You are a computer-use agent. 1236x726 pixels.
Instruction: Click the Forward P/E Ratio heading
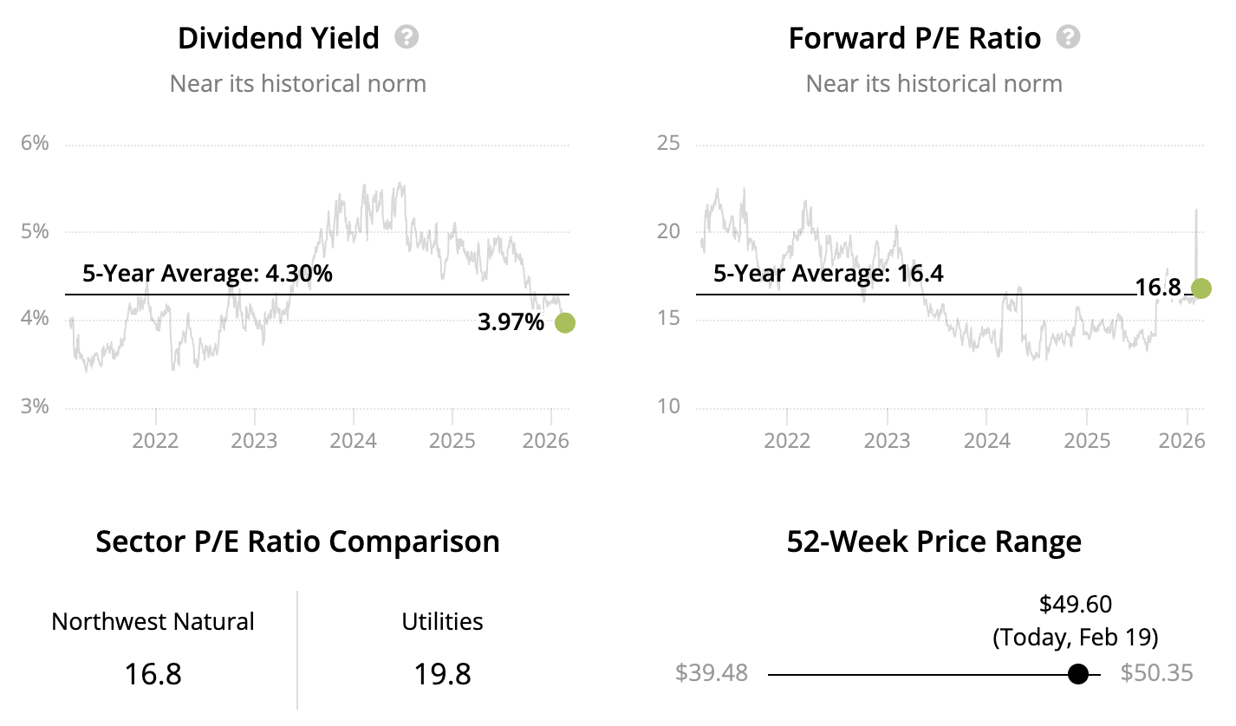click(914, 38)
